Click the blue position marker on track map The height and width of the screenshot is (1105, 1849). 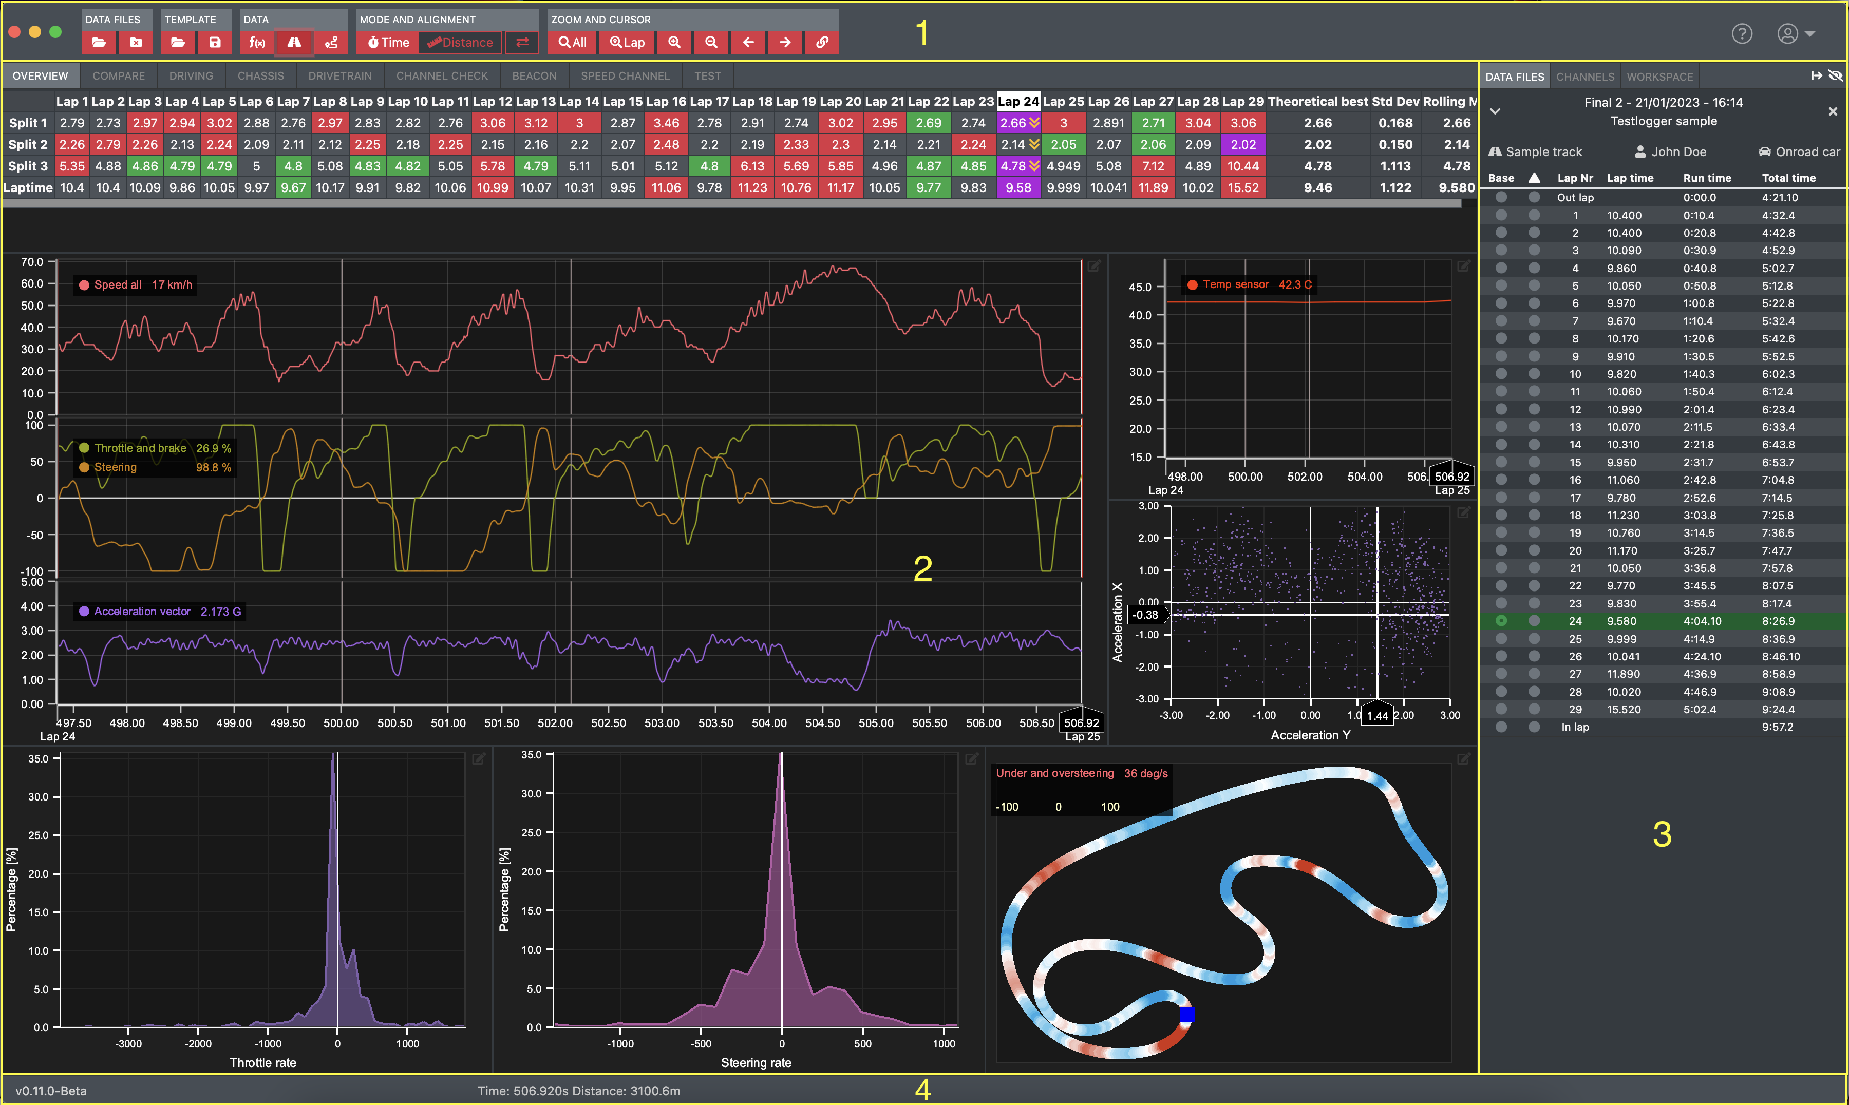pos(1187,1014)
